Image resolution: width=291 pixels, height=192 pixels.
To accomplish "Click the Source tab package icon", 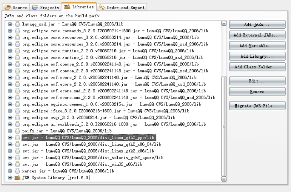I will click(7, 7).
